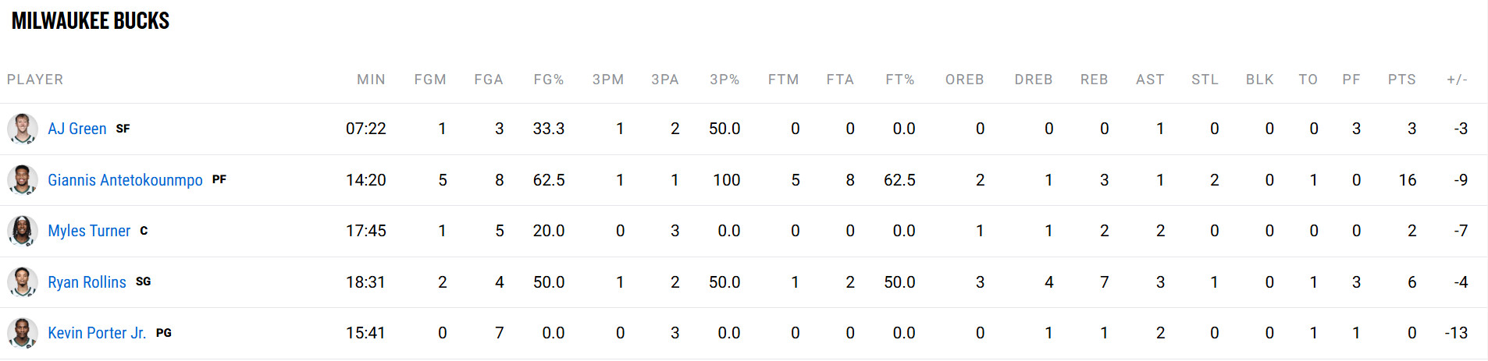
Task: Sort by the FG% column header
Action: (549, 80)
